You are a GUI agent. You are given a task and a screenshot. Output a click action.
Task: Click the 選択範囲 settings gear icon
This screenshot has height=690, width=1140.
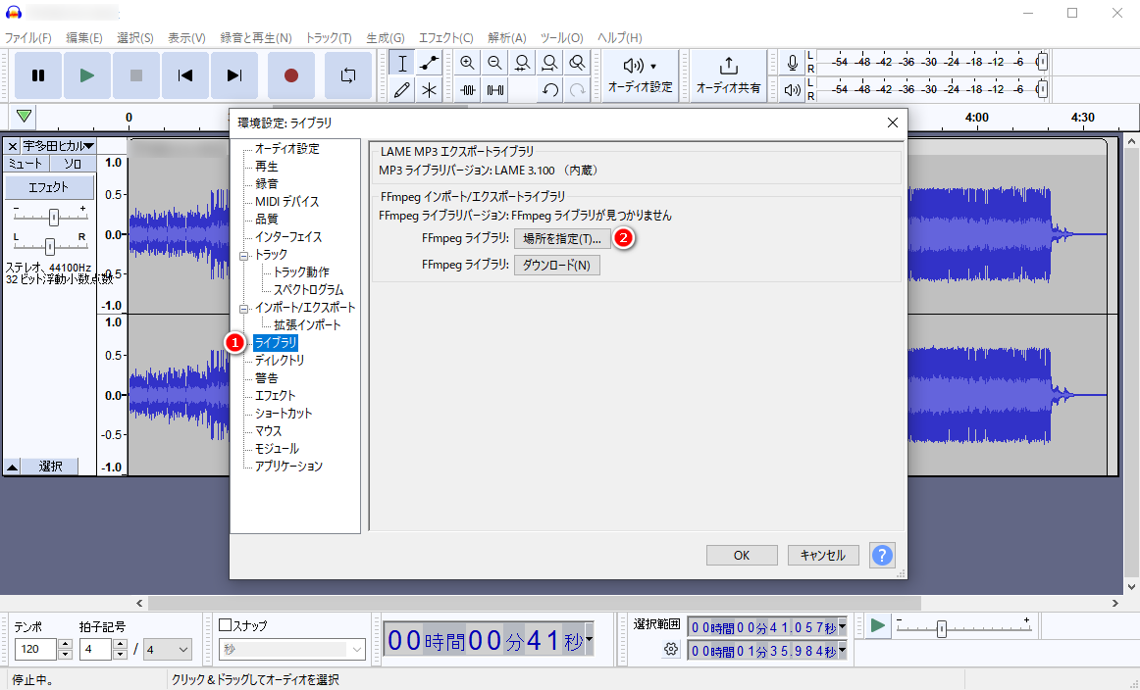tap(671, 649)
